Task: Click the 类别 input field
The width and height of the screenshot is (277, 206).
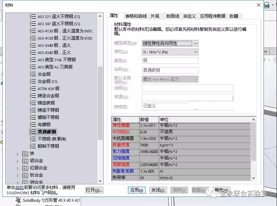Action: [170, 61]
